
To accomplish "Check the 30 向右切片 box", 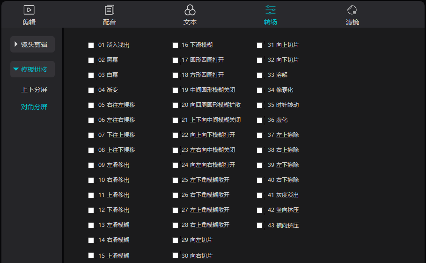I will (175, 255).
